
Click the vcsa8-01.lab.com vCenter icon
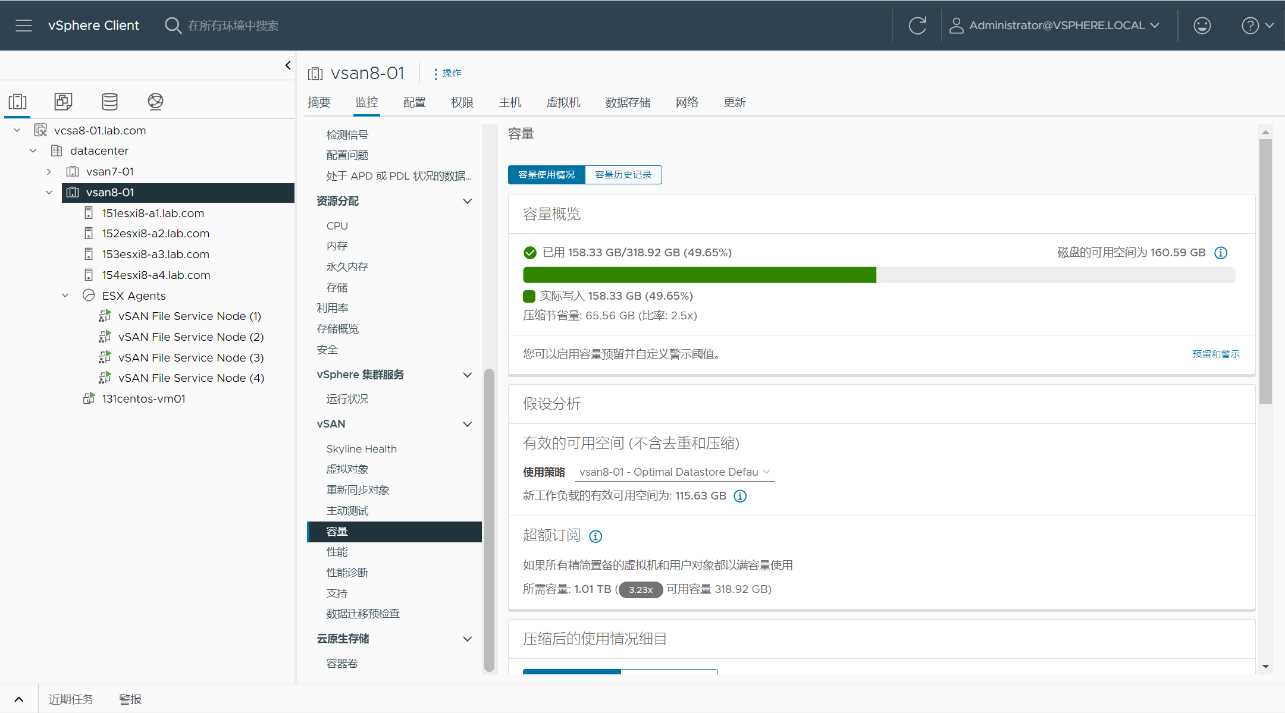point(40,130)
